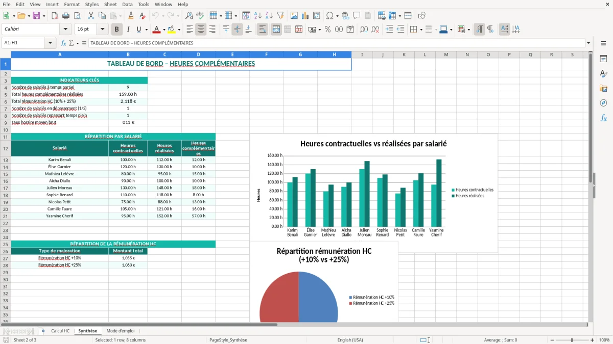Screen dimensions: 613x344
Task: Open the Sheet menu
Action: click(110, 4)
